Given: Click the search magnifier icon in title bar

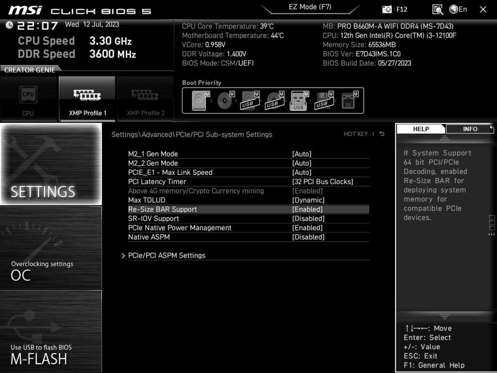Looking at the screenshot, I should click(x=437, y=9).
